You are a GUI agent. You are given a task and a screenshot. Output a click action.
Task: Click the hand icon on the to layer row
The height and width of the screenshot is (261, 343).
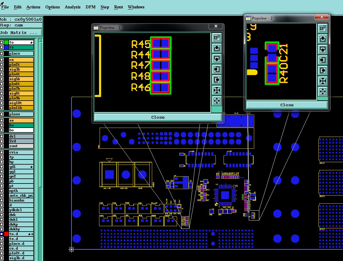click(32, 42)
